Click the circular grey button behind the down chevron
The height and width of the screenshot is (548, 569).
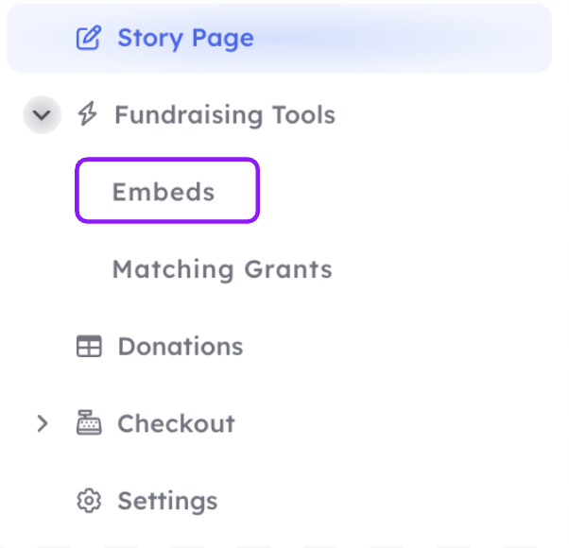[x=42, y=115]
